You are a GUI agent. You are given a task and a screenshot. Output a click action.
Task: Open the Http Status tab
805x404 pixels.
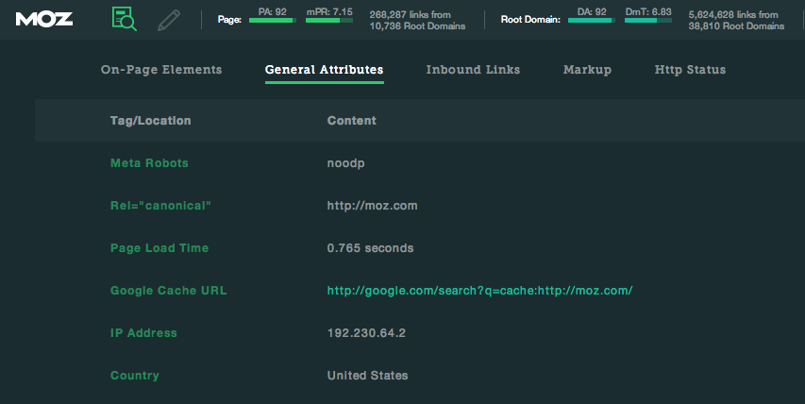pyautogui.click(x=690, y=70)
